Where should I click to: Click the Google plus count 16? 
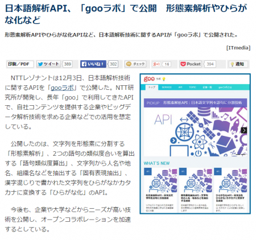[x=167, y=64]
